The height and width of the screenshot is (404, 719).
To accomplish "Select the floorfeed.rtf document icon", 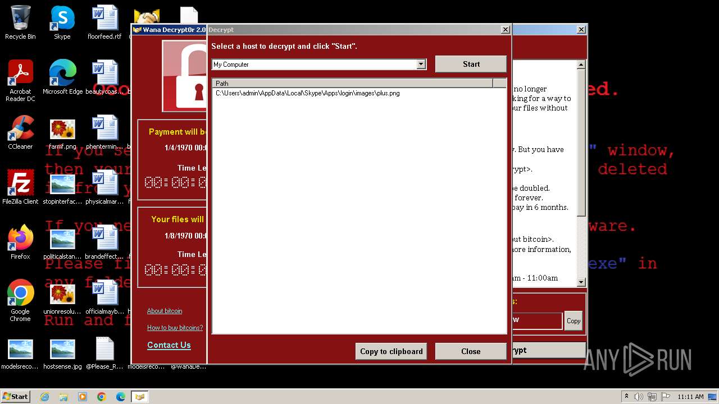I will click(104, 22).
